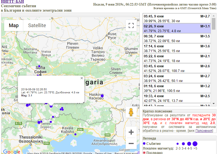Select the 17:14, 6 юни M=3.6 event

click(x=177, y=48)
